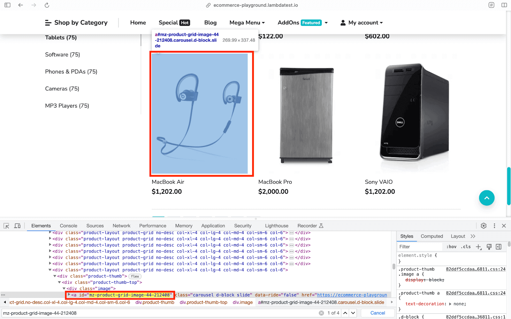Click the mini fridge product image
The width and height of the screenshot is (511, 319).
click(306, 114)
